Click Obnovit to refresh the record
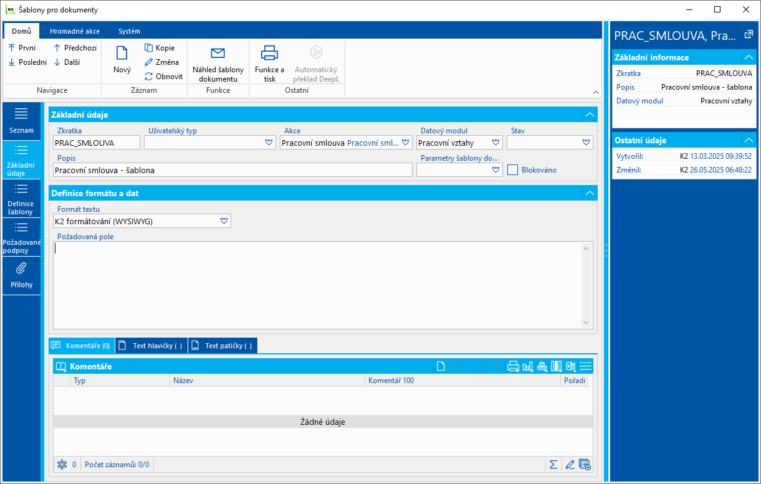The height and width of the screenshot is (484, 761). point(163,77)
